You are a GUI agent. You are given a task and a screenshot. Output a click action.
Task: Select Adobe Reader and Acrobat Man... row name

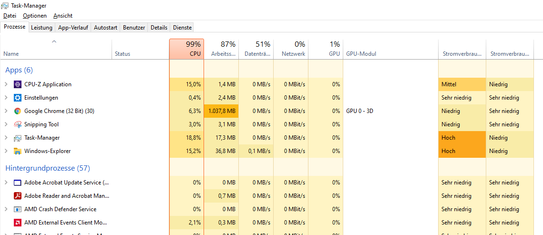(x=66, y=196)
